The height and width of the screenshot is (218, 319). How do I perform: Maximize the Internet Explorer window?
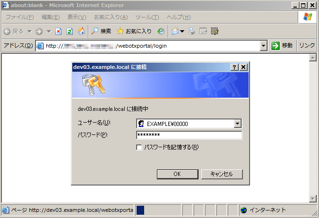[303, 5]
